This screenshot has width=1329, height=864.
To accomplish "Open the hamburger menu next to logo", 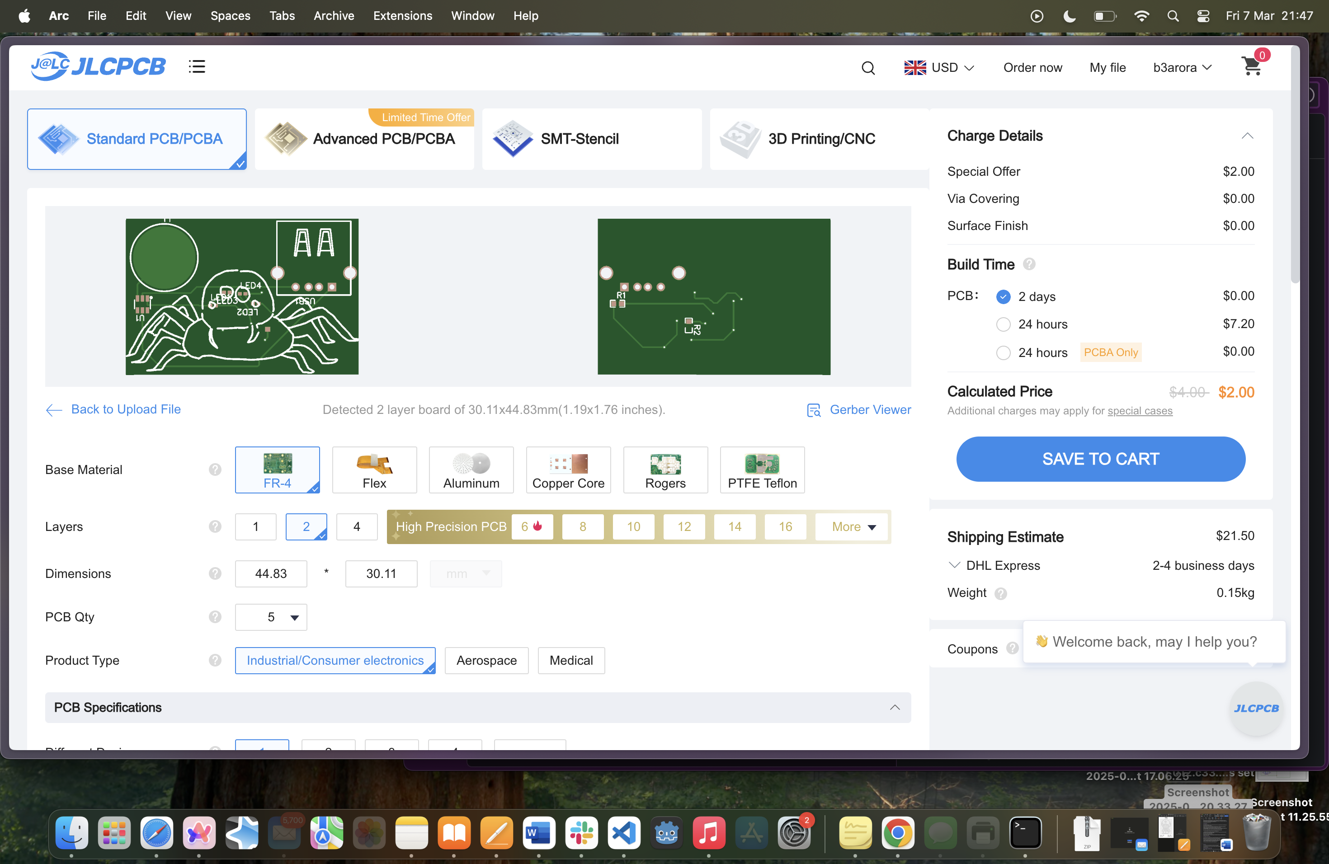I will point(197,66).
